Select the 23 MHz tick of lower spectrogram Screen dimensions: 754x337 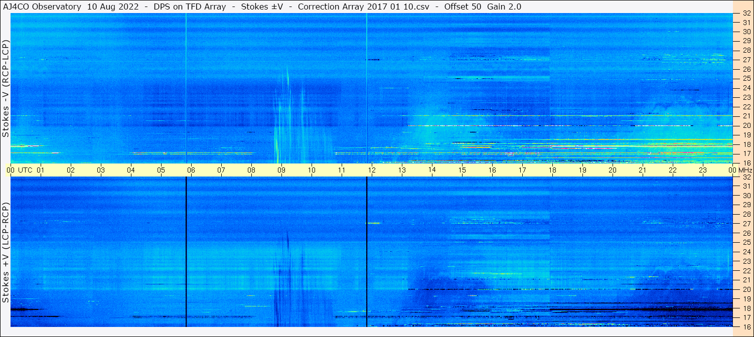coord(746,261)
